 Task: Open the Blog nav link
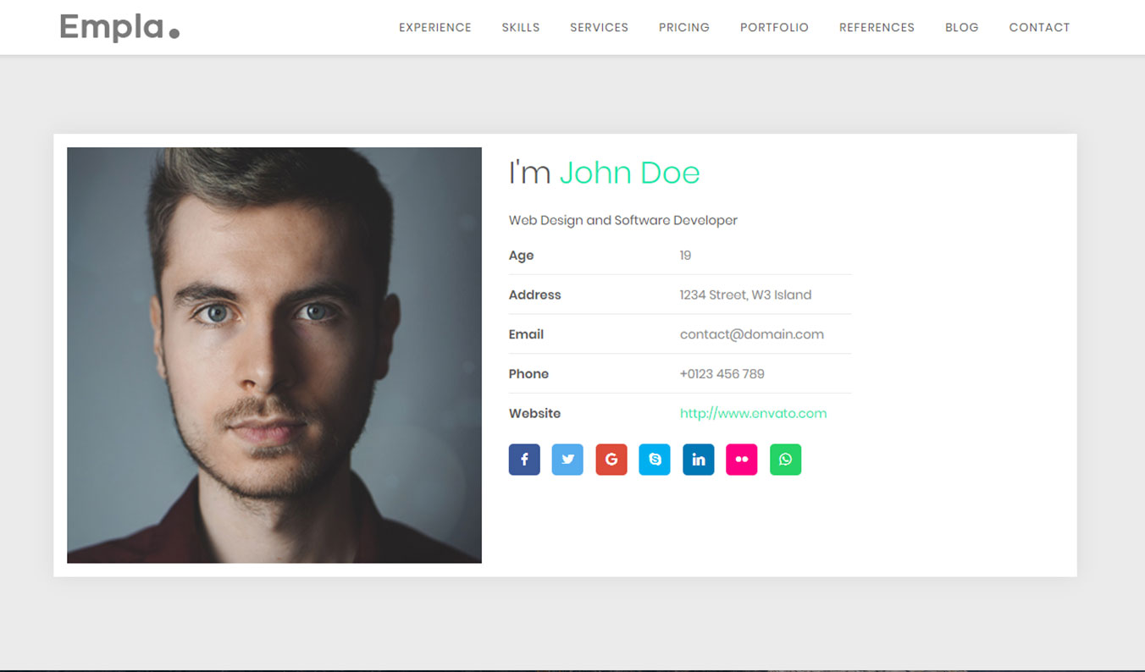click(961, 28)
